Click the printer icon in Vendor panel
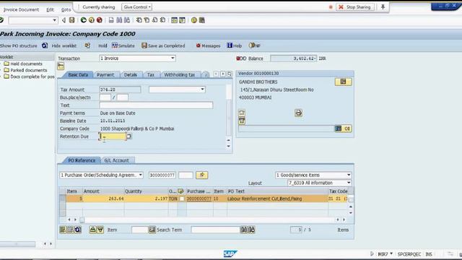This screenshot has height=260, width=462. tap(298, 113)
